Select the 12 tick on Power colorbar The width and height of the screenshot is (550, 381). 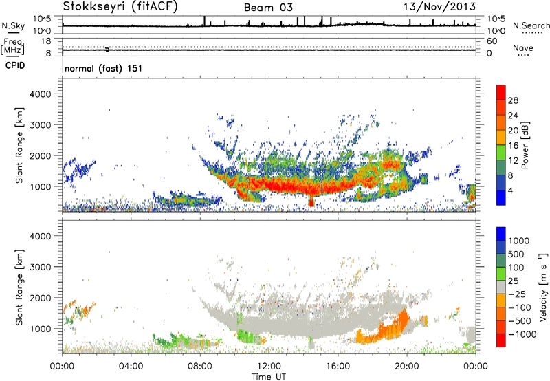pos(513,161)
